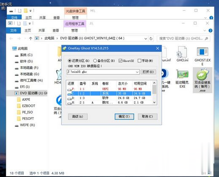Screen dimensions: 219x177
Task: Select EFI (I:) drive in sidebar
Action: (22, 87)
